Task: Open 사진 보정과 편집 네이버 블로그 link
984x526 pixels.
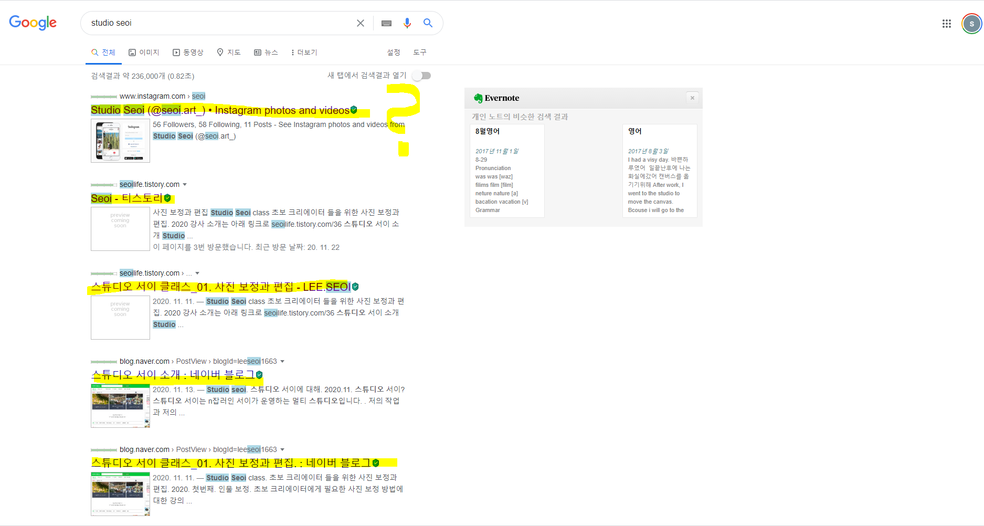Action: point(231,463)
